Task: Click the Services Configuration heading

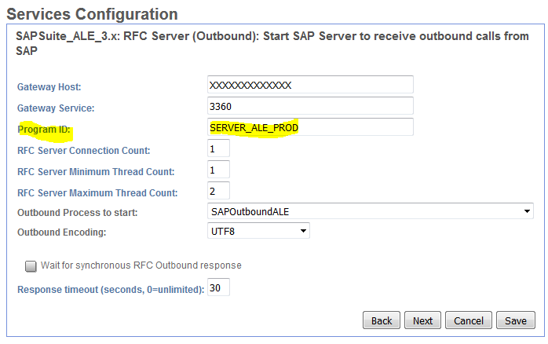Action: coord(93,14)
